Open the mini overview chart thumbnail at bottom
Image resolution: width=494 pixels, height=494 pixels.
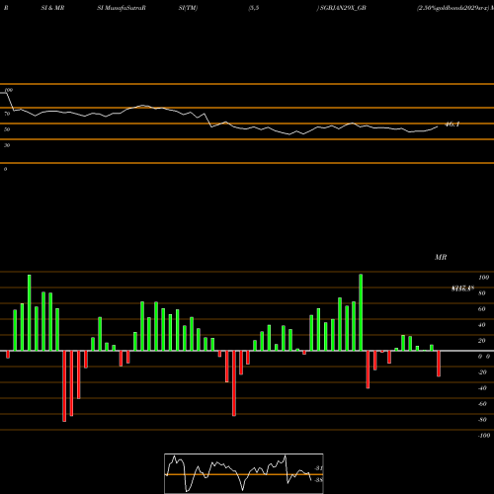point(244,473)
